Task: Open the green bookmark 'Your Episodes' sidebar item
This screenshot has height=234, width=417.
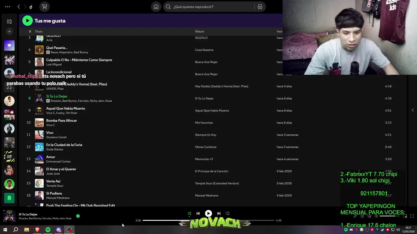Action: (9, 198)
